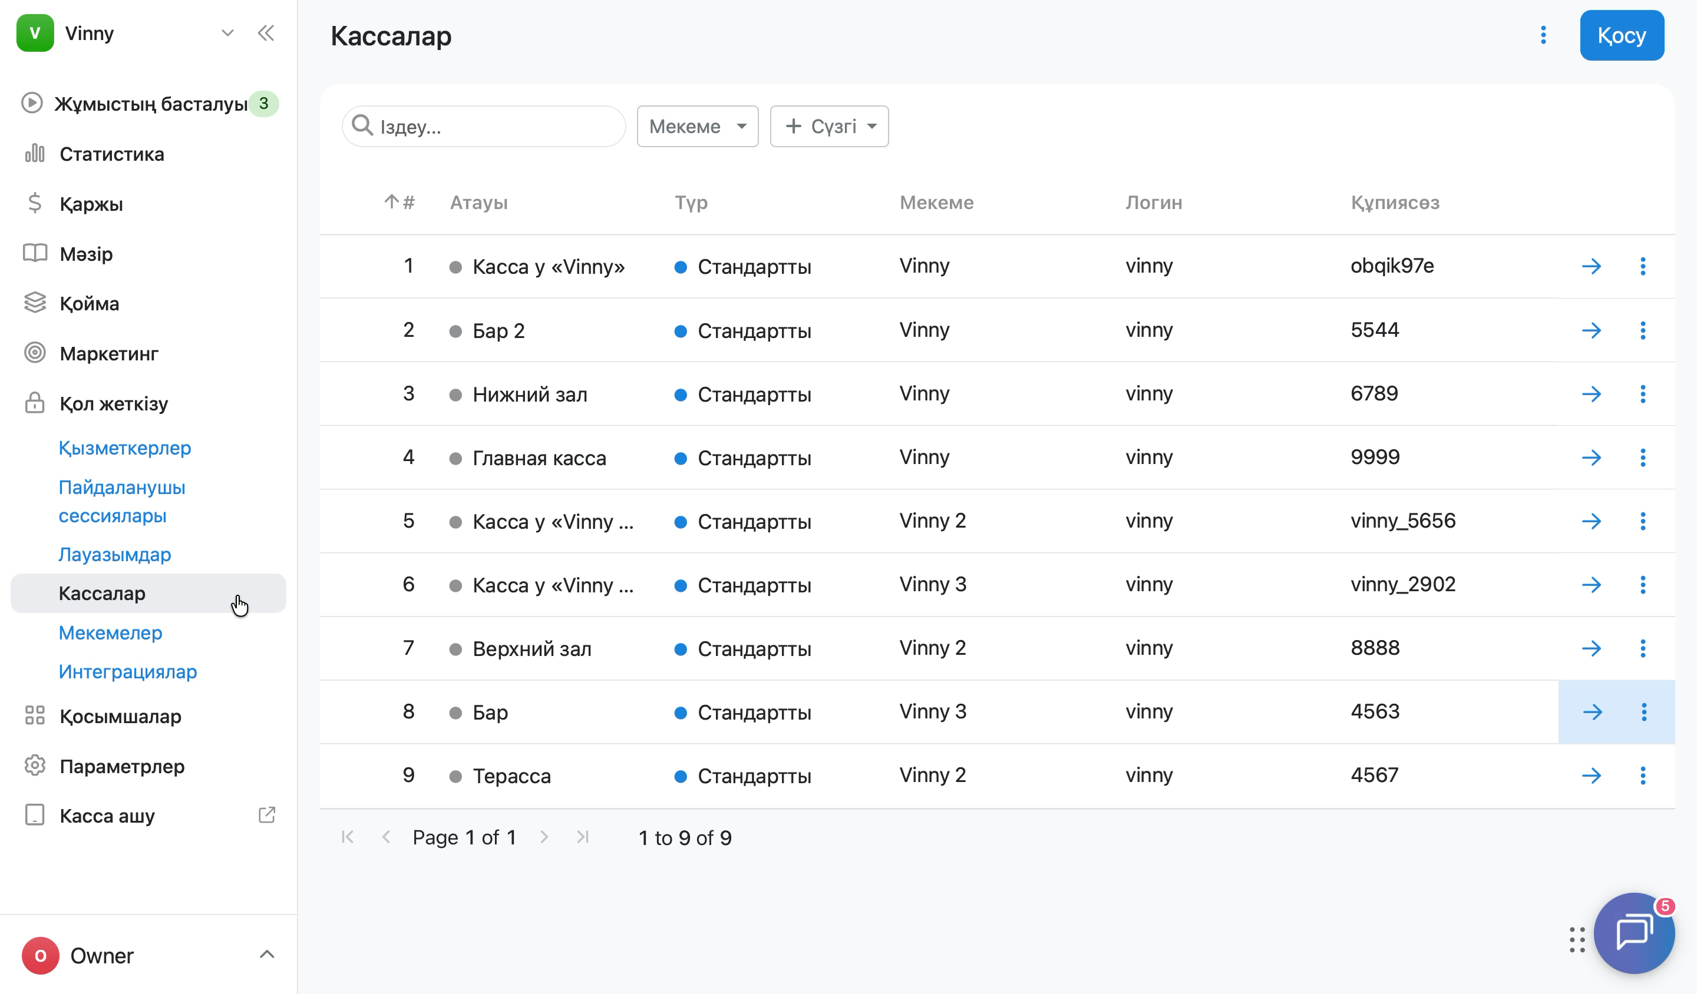
Task: Open arrow for Бар 2 row
Action: point(1592,330)
